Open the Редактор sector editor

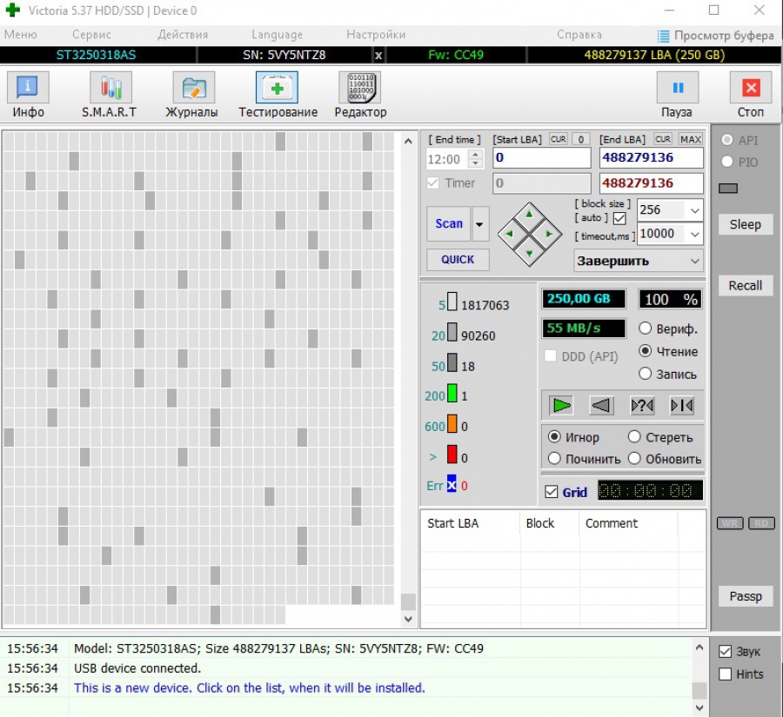click(x=359, y=95)
